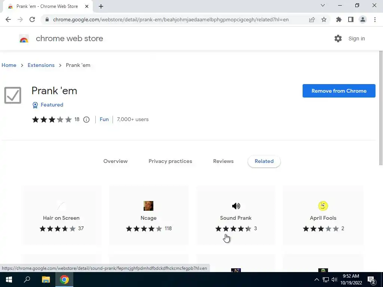This screenshot has height=287, width=383.
Task: Open the Ncage extension title
Action: point(148,218)
